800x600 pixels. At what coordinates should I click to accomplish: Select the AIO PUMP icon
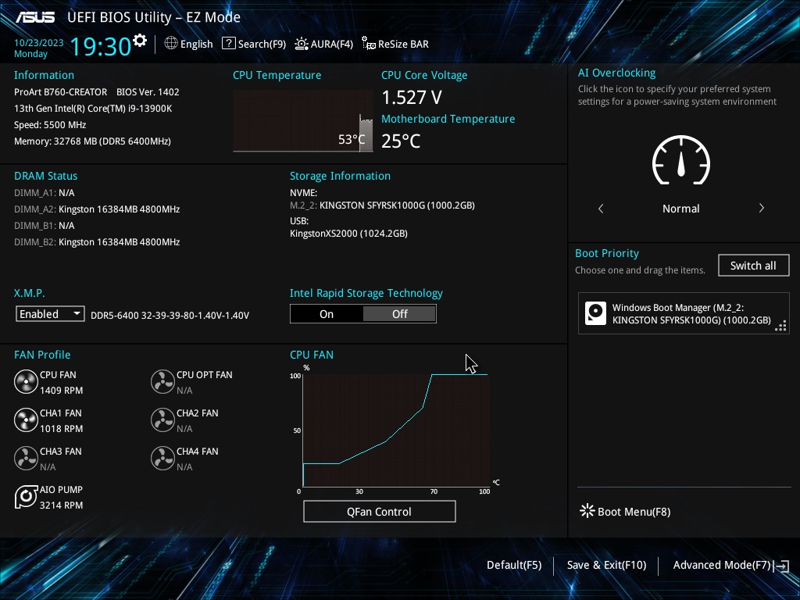pyautogui.click(x=26, y=496)
